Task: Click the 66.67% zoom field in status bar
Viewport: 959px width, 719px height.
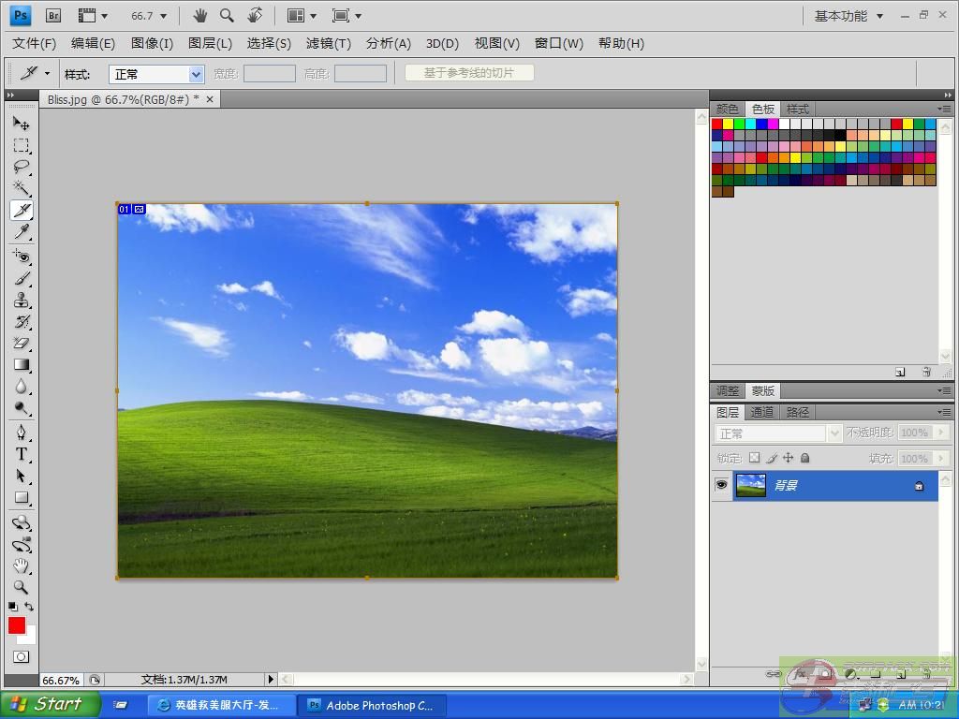Action: [61, 680]
